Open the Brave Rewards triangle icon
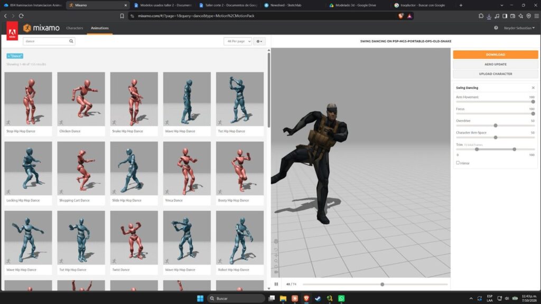This screenshot has width=541, height=304. tap(409, 16)
